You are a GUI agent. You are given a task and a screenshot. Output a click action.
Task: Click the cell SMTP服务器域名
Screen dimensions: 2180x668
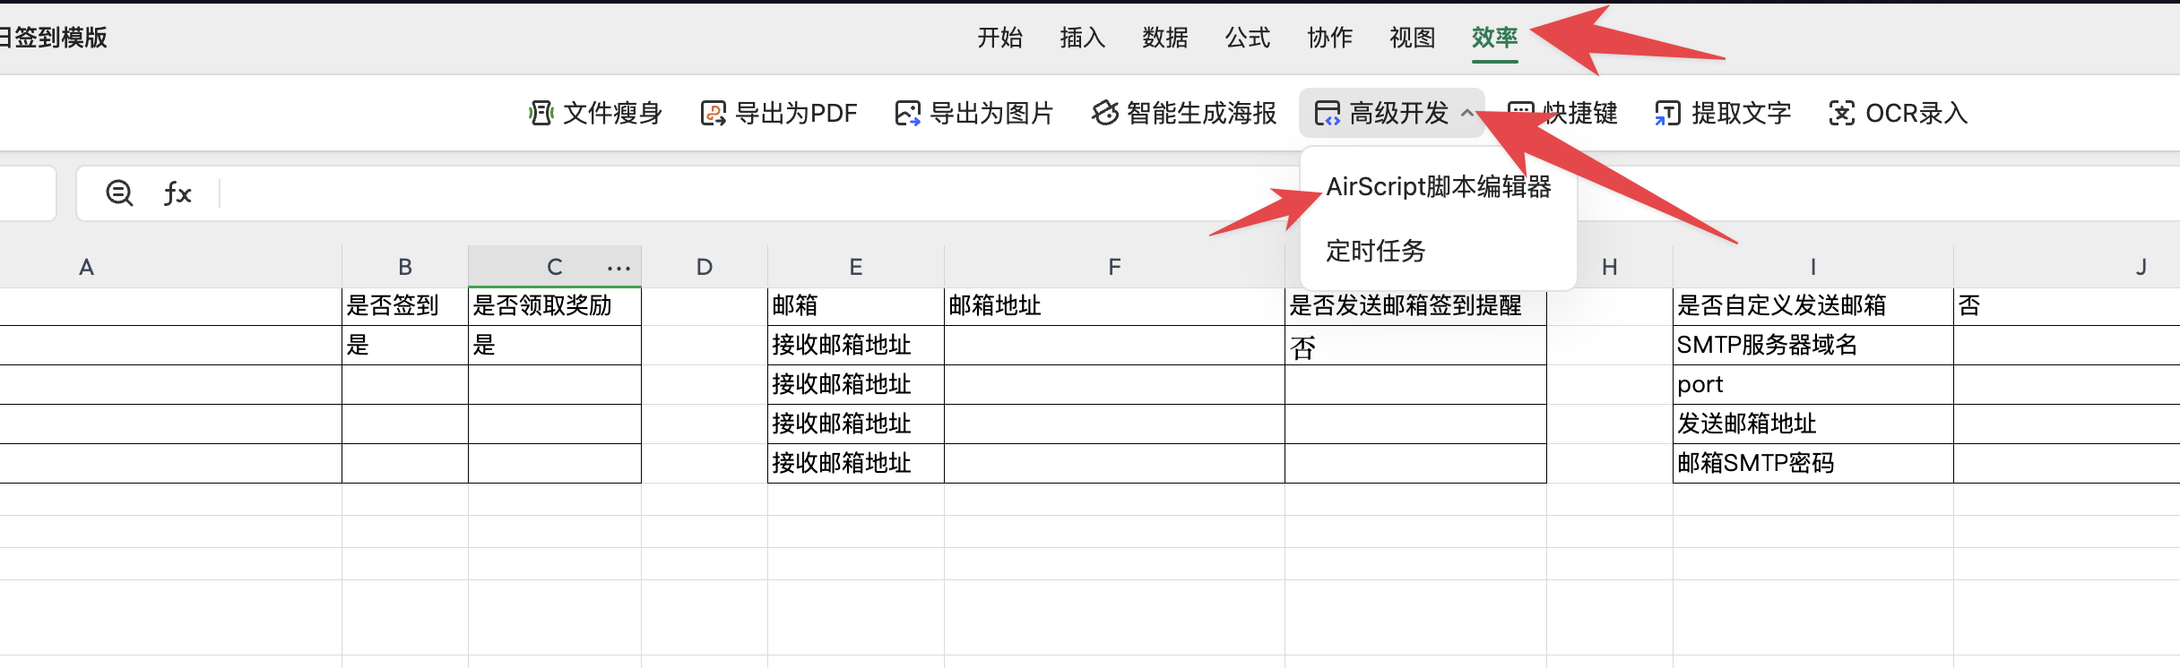[1813, 346]
